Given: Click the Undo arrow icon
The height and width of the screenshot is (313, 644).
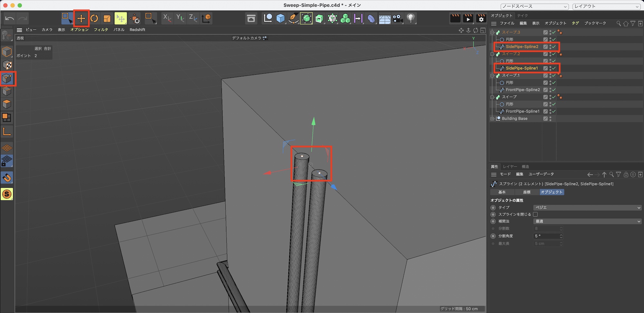Looking at the screenshot, I should pyautogui.click(x=10, y=18).
